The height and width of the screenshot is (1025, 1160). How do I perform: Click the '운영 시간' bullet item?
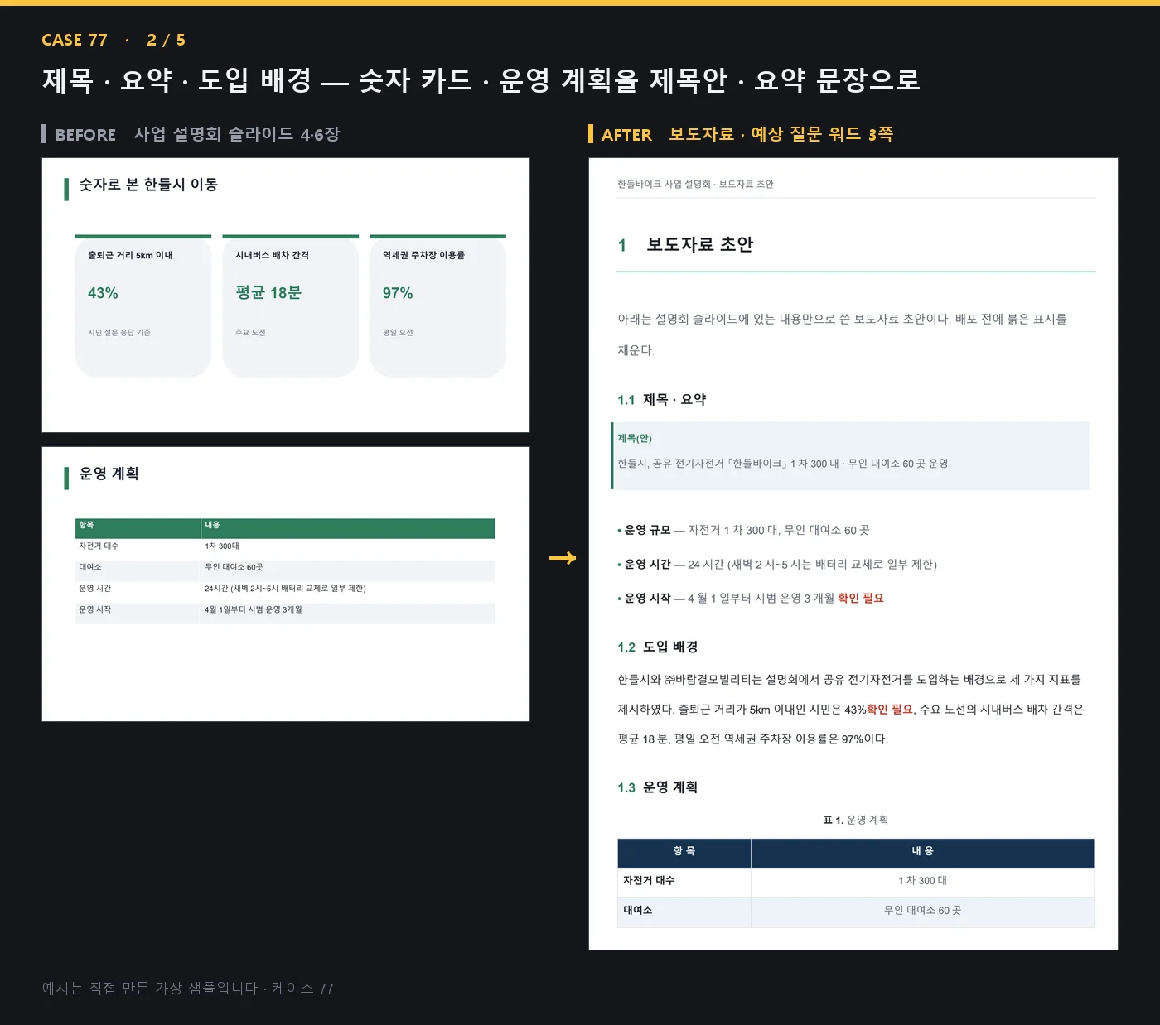(777, 565)
